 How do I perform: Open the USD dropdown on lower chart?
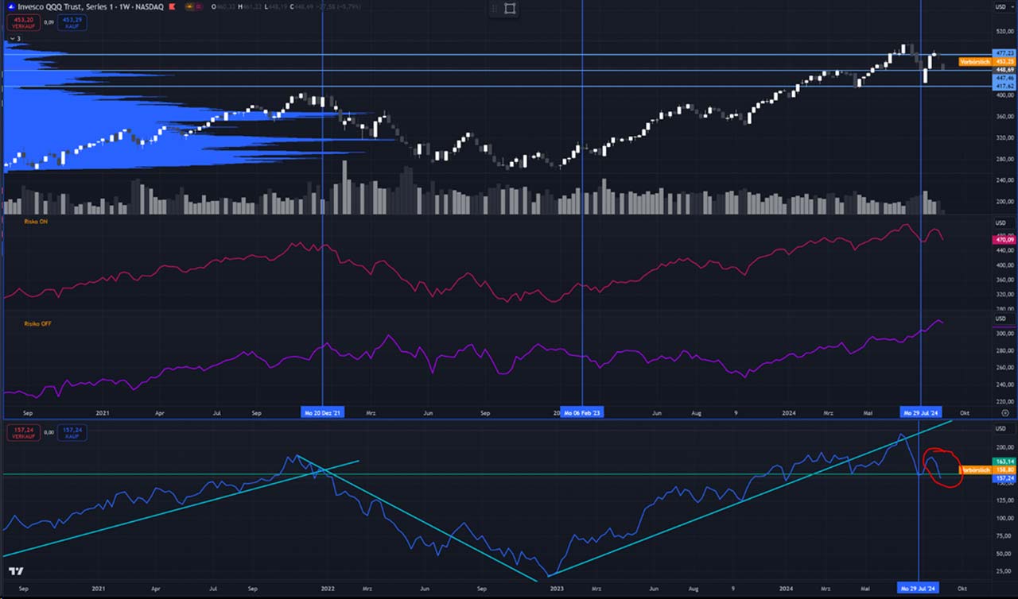coord(1001,429)
